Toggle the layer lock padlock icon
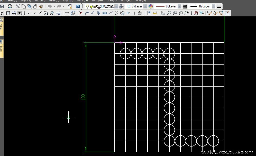 (95, 6)
